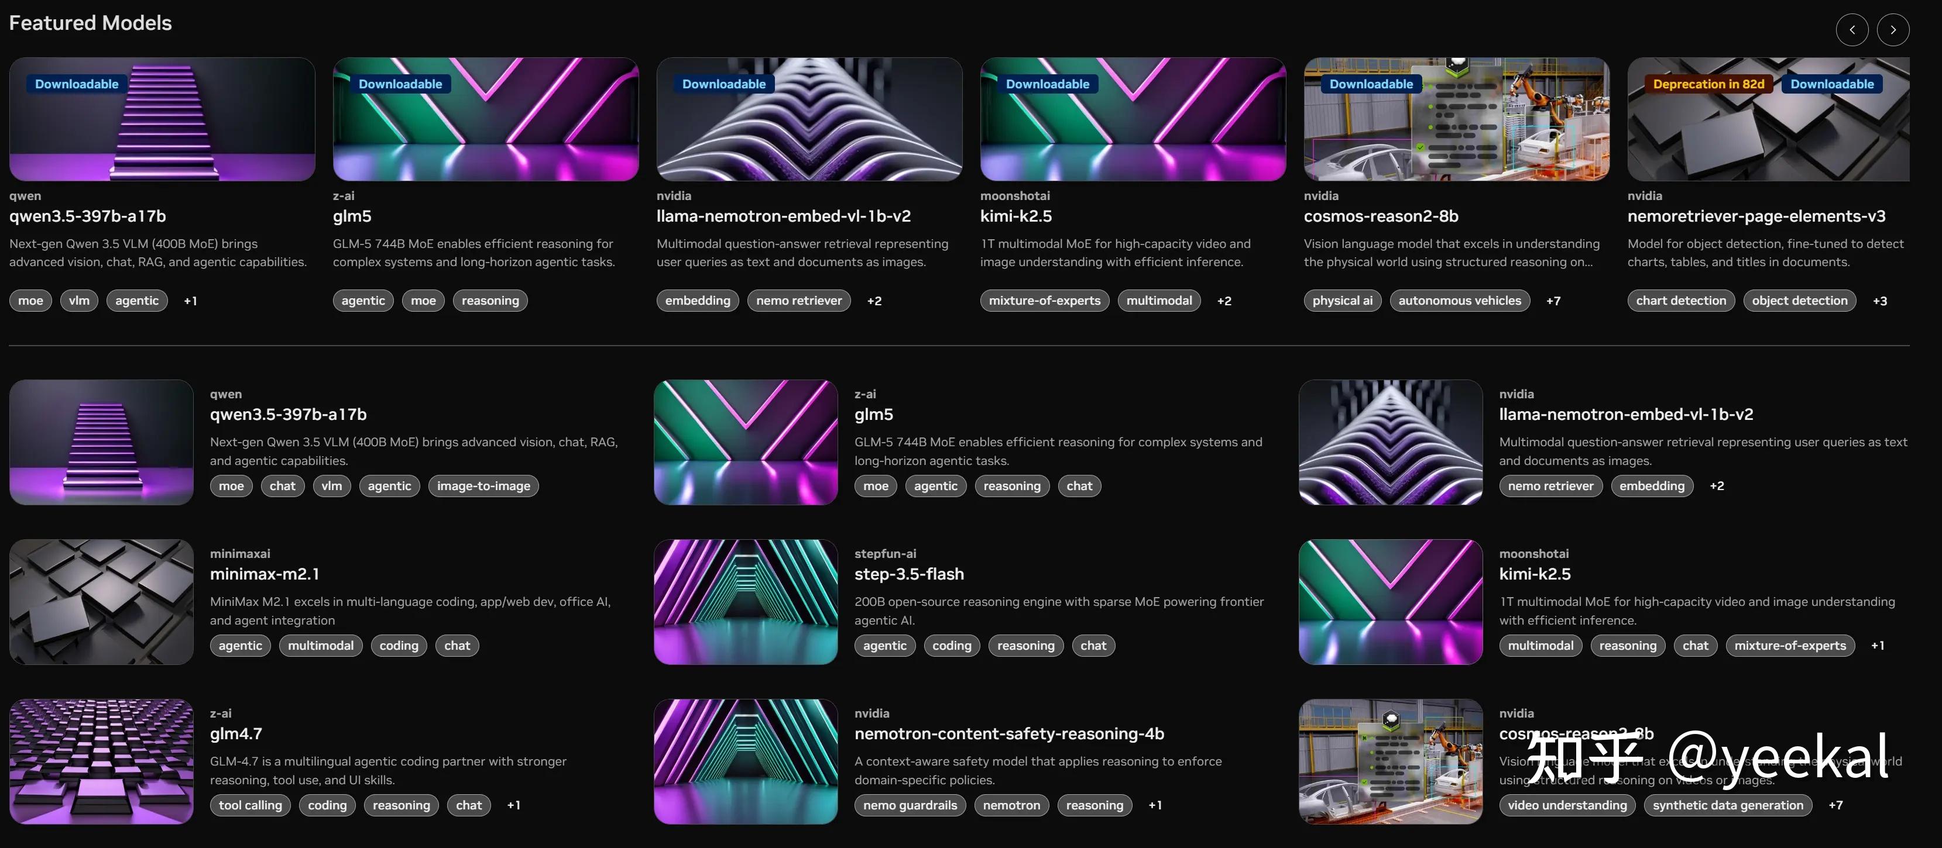1942x848 pixels.
Task: Select "reasoning" tag on nemotron-content-safety-reasoning-4b row
Action: [x=1094, y=805]
